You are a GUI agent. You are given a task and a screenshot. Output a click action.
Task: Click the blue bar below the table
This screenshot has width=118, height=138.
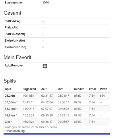pos(57,134)
